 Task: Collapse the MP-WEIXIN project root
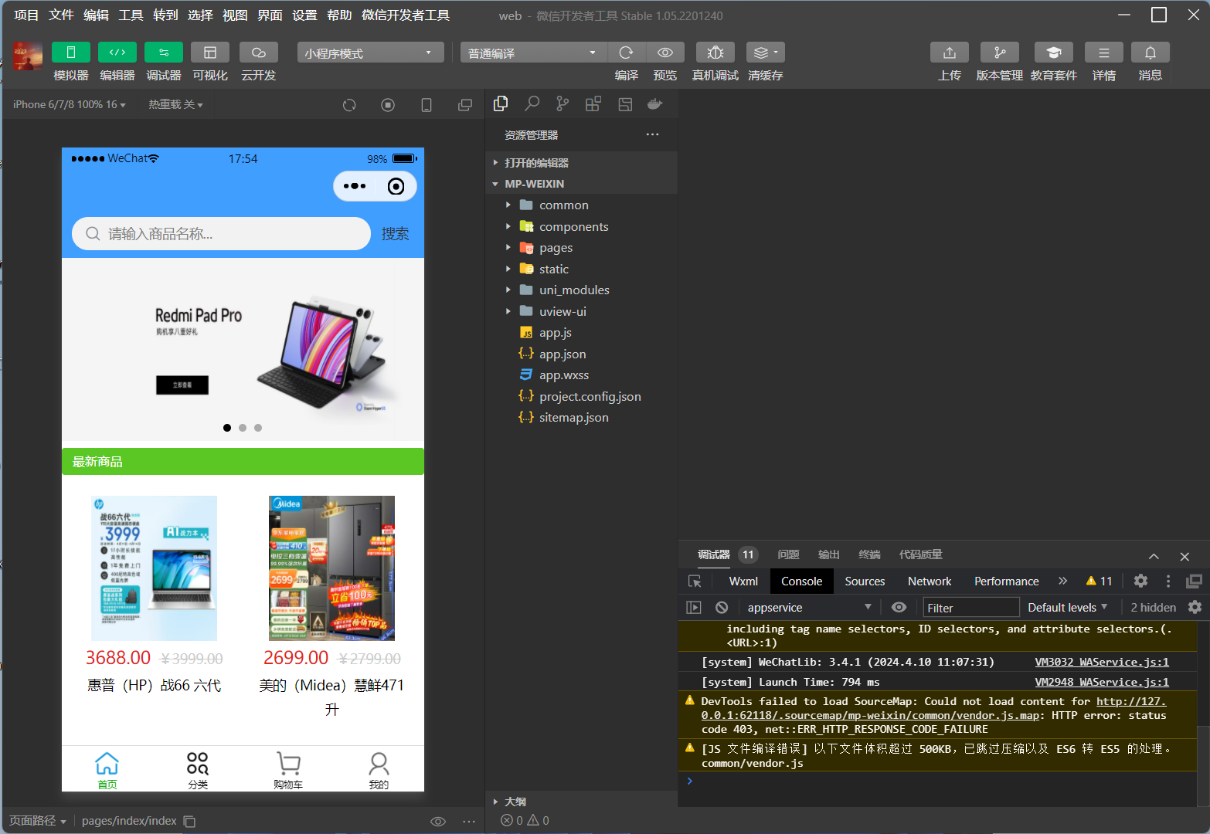click(582, 184)
